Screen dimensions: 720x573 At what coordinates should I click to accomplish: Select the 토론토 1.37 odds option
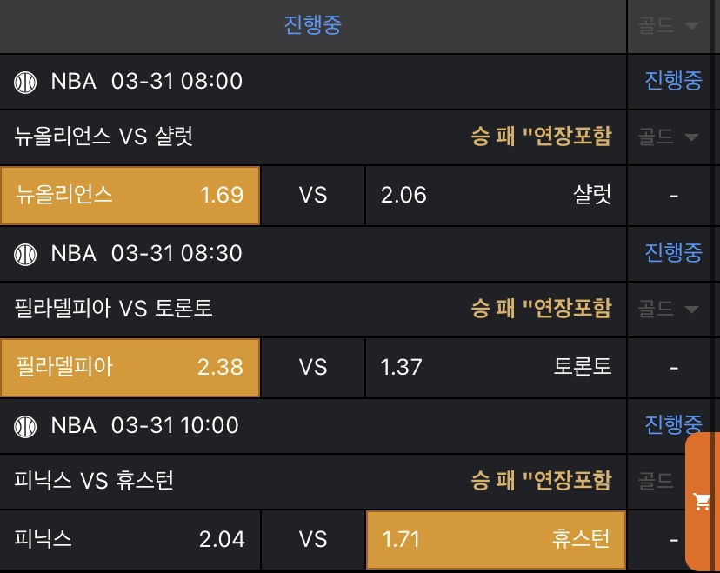click(x=496, y=367)
